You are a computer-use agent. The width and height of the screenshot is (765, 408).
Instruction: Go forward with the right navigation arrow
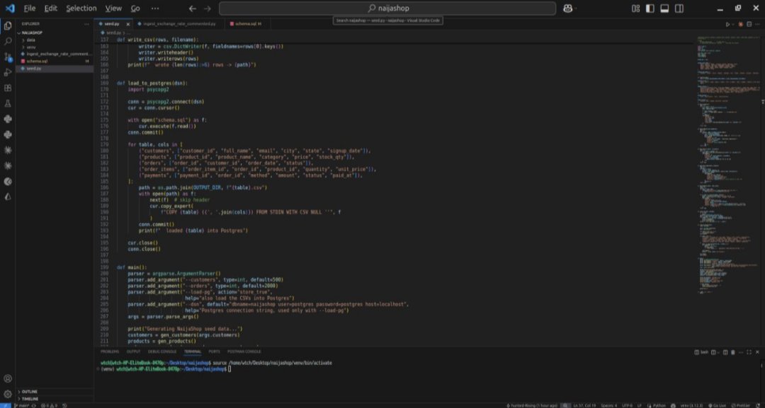point(208,8)
